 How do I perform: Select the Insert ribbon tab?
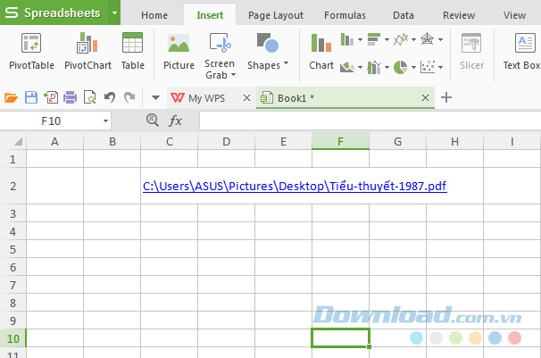[x=210, y=15]
